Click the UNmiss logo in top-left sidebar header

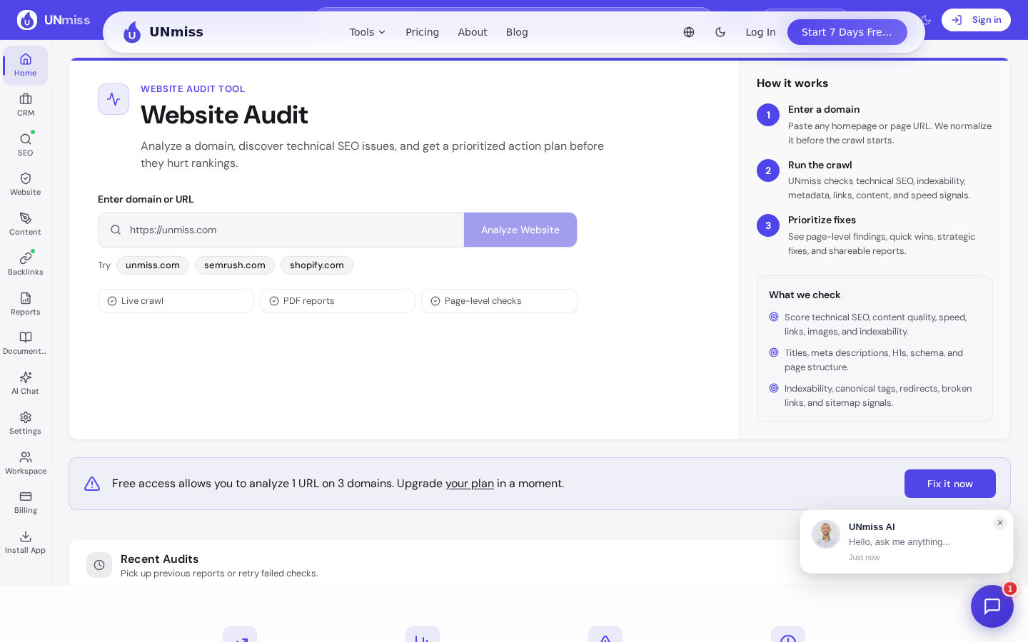pos(54,20)
